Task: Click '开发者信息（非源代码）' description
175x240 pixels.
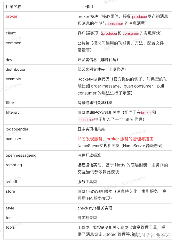Action: [98, 60]
